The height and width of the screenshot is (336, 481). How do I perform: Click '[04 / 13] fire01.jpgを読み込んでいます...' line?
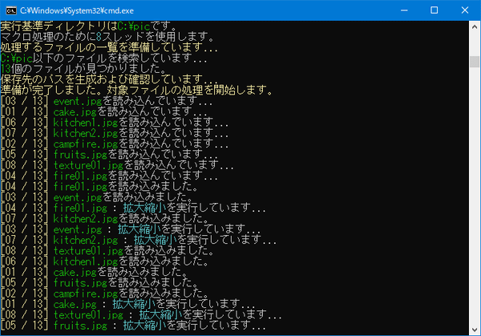click(109, 176)
